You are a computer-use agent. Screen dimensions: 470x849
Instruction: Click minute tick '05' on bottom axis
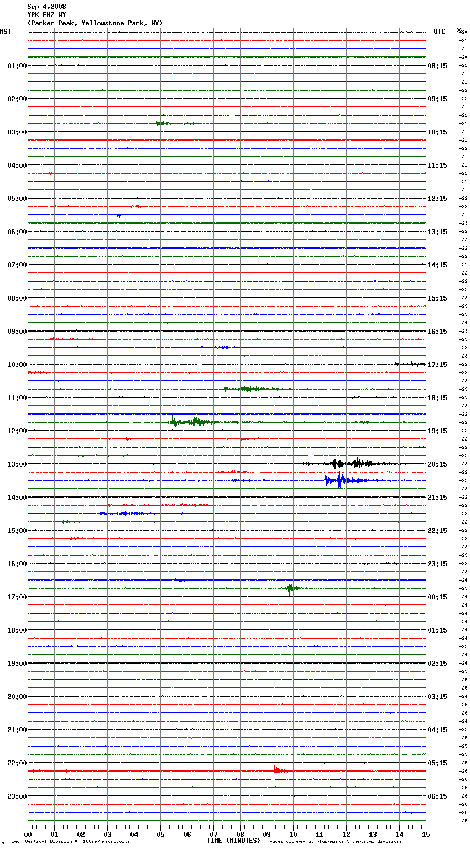[x=160, y=834]
